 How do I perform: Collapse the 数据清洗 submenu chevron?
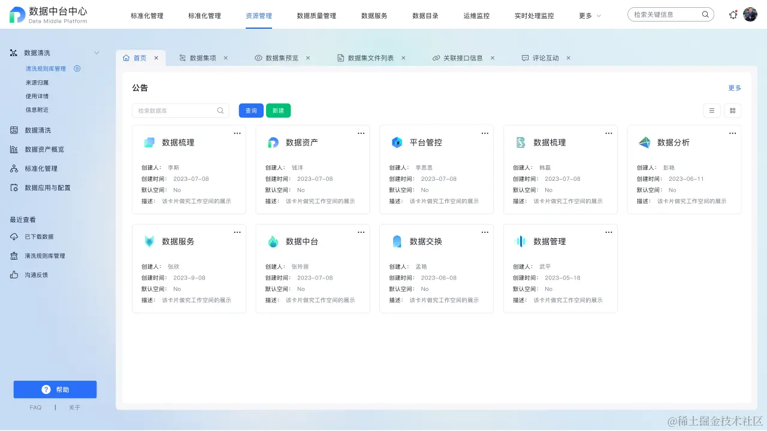[x=97, y=52]
